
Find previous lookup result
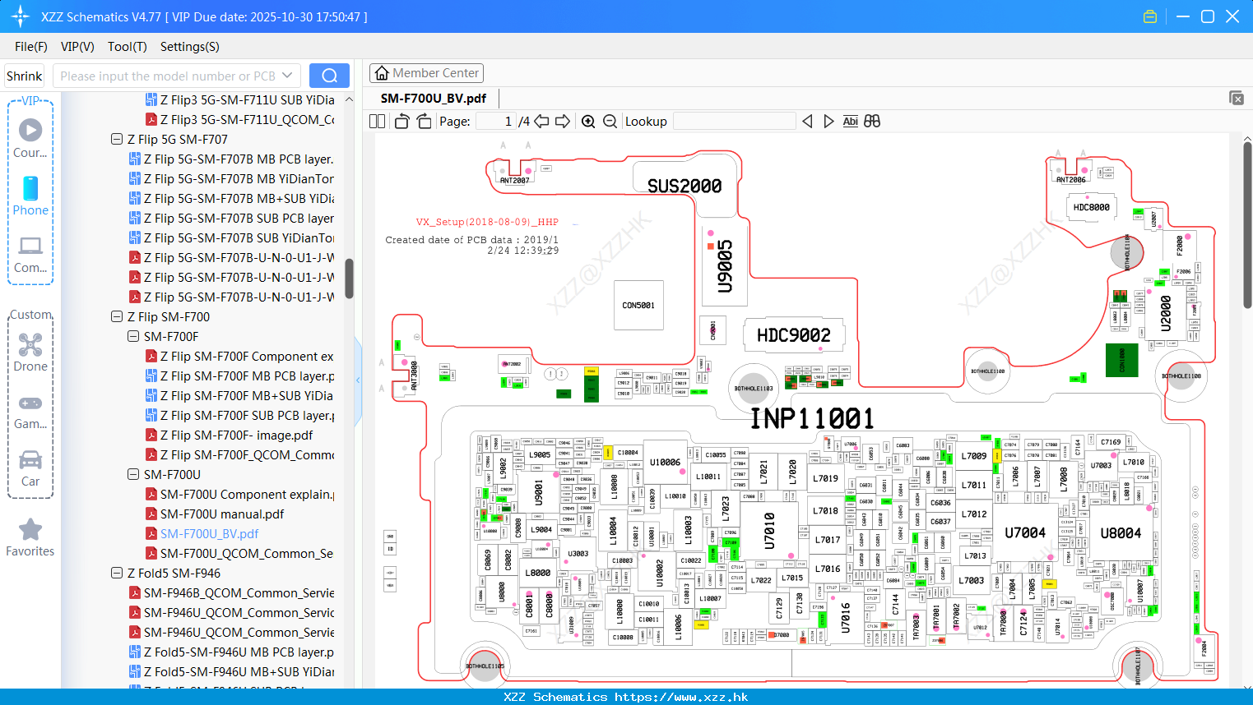point(807,121)
